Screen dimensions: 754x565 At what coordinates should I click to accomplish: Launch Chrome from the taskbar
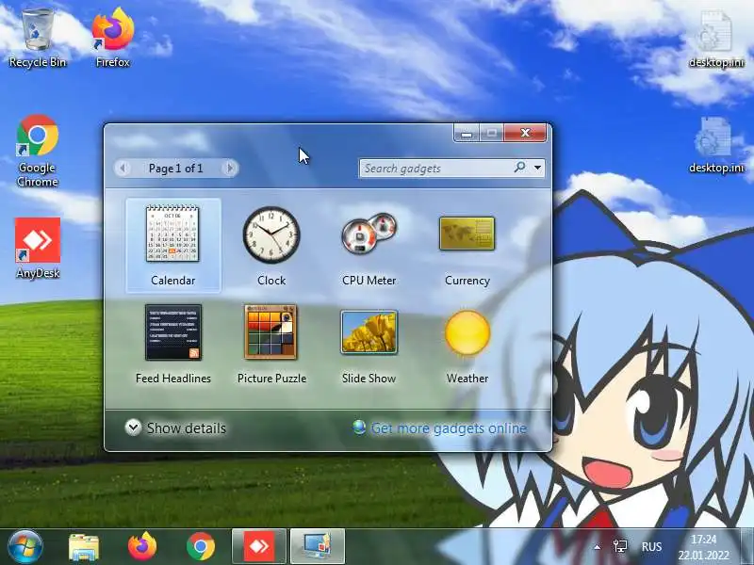(201, 547)
